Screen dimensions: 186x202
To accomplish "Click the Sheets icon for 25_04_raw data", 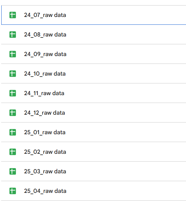I will 13,191.
